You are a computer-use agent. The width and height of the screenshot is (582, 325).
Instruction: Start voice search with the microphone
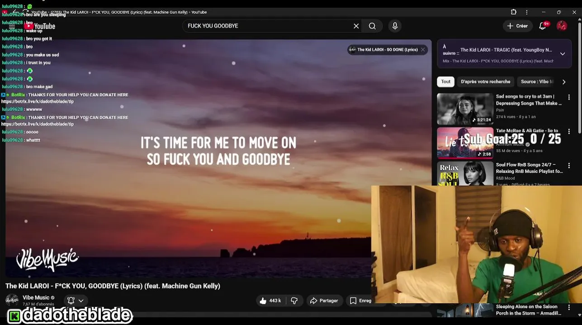tap(395, 26)
